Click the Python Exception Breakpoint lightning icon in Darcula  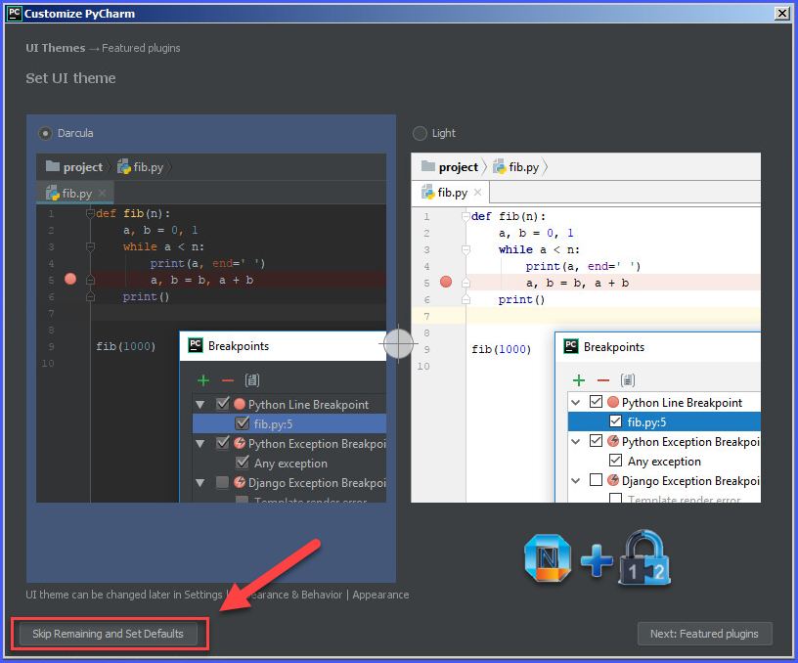pyautogui.click(x=240, y=443)
